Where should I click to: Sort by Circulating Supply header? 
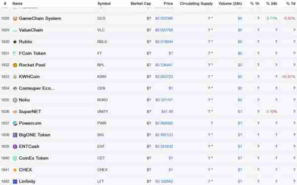click(196, 3)
